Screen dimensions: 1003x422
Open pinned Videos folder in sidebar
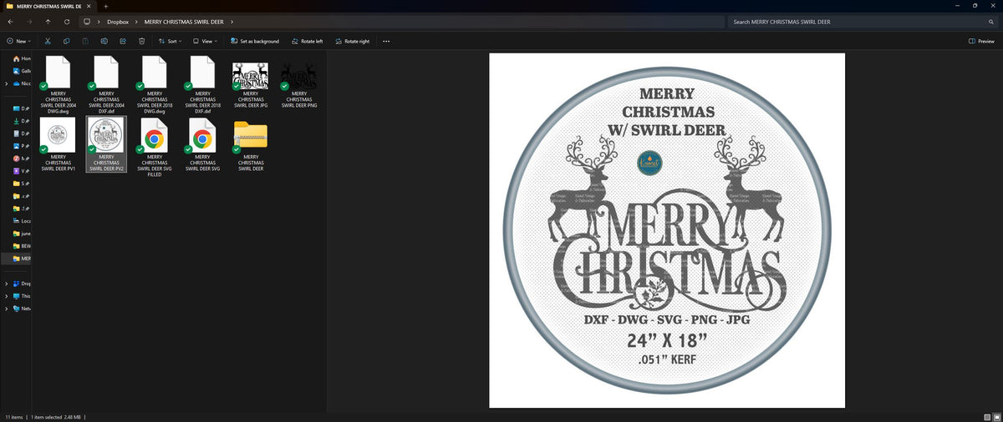click(21, 170)
